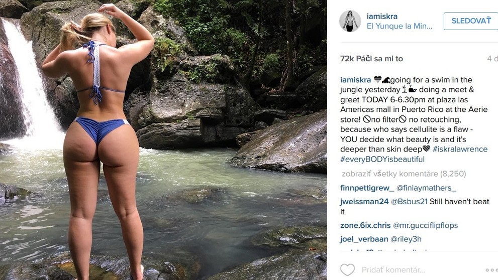Click the heart like icon
Image resolution: width=498 pixels, height=280 pixels.
pos(347,270)
